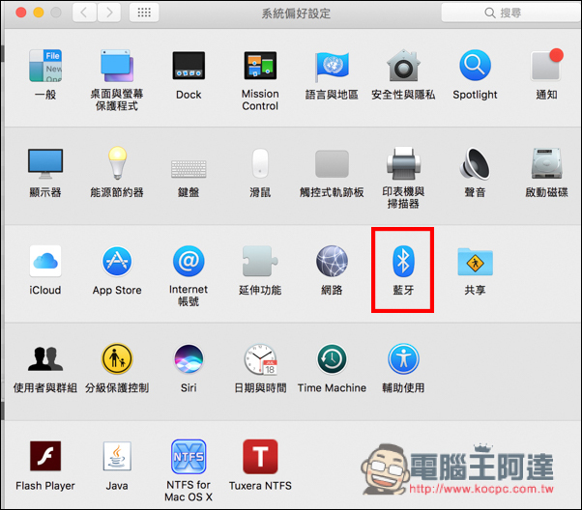Viewport: 582px width, 510px height.
Task: Open App Store preferences
Action: click(x=117, y=261)
